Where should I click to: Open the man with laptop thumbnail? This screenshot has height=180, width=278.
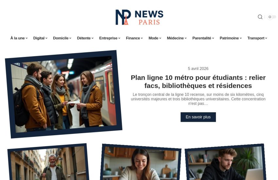coord(225,162)
